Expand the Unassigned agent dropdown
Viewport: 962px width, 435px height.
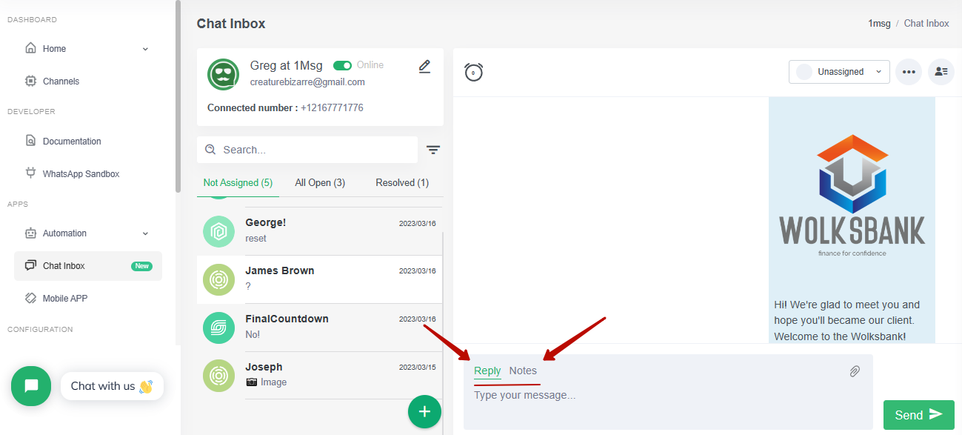click(x=839, y=72)
